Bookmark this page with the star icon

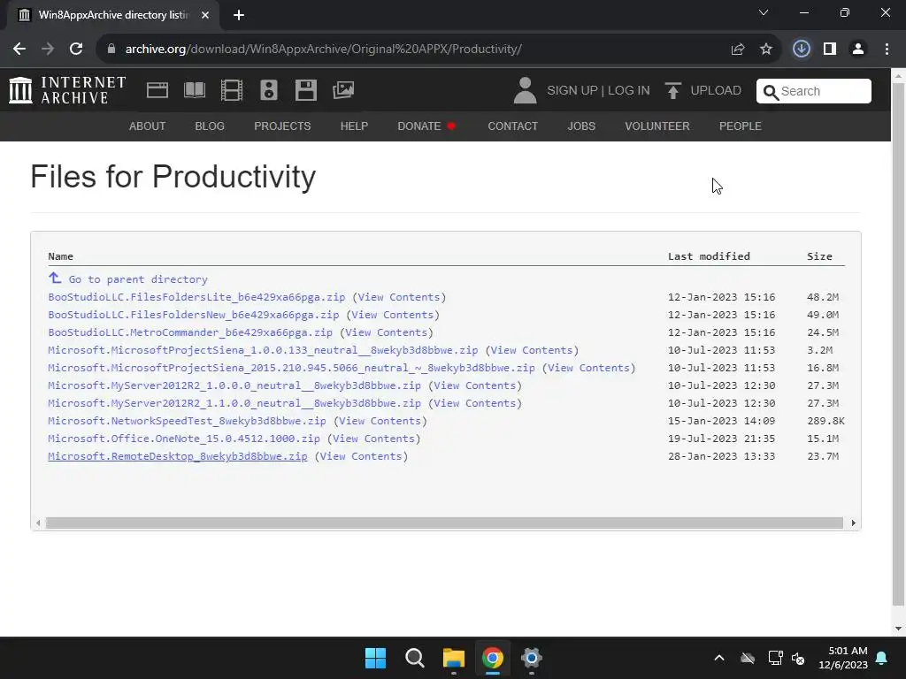pyautogui.click(x=766, y=50)
